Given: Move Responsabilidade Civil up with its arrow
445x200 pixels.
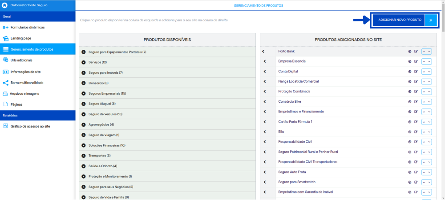Looking at the screenshot, I should [424, 142].
